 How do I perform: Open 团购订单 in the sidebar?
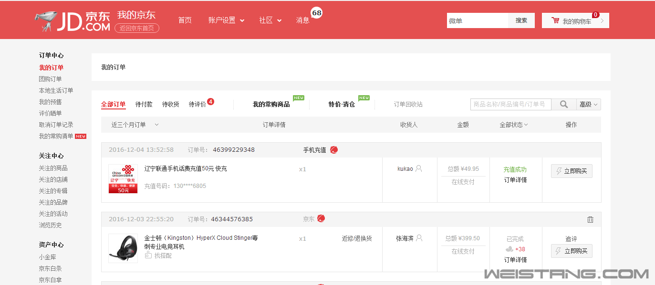[x=50, y=79]
